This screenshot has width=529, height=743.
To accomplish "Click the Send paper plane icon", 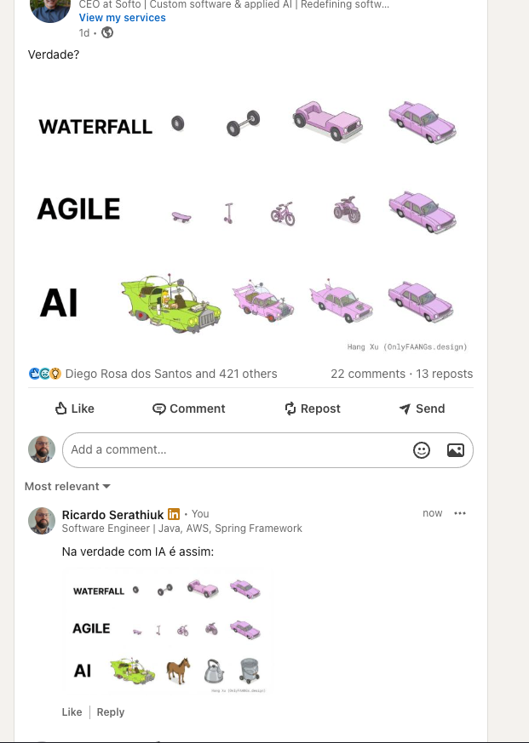I will pos(405,409).
